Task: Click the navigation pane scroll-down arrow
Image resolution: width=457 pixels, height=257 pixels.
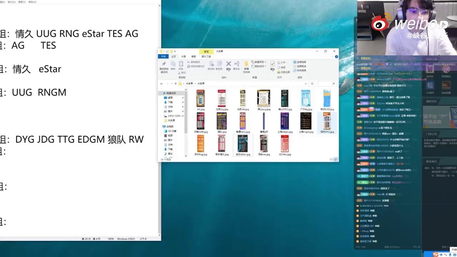Action: pos(186,156)
